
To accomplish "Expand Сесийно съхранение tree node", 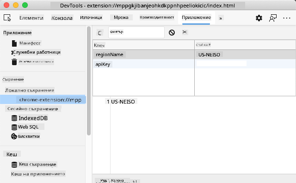I will point(33,109).
